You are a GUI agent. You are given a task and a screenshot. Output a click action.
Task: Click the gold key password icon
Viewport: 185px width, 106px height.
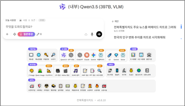46,55
